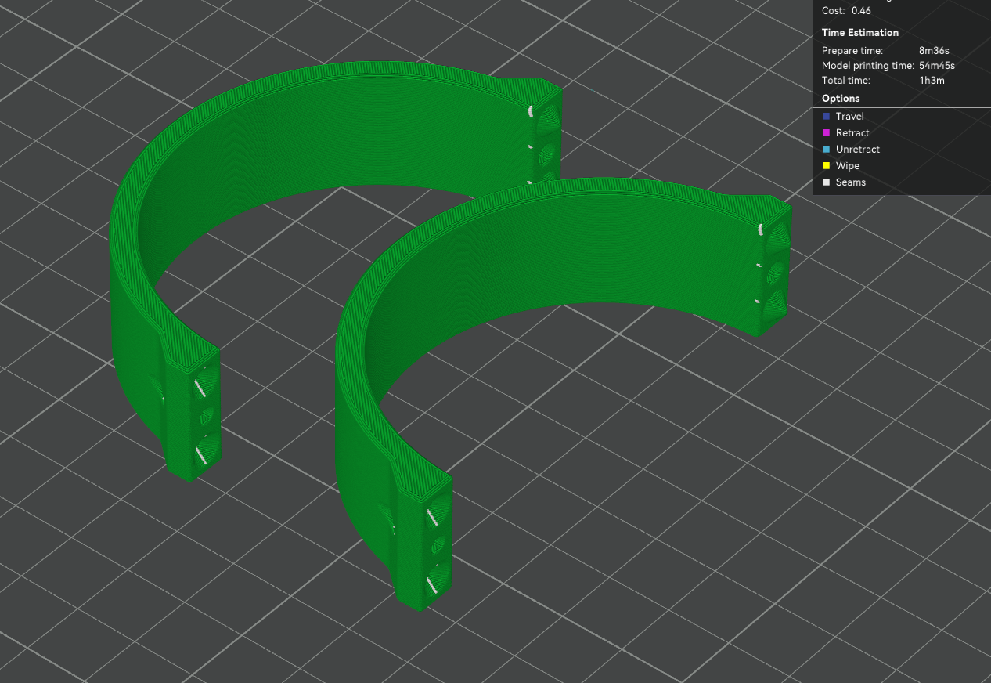Toggle Retract visibility via its label
Image resolution: width=991 pixels, height=683 pixels.
pos(852,132)
